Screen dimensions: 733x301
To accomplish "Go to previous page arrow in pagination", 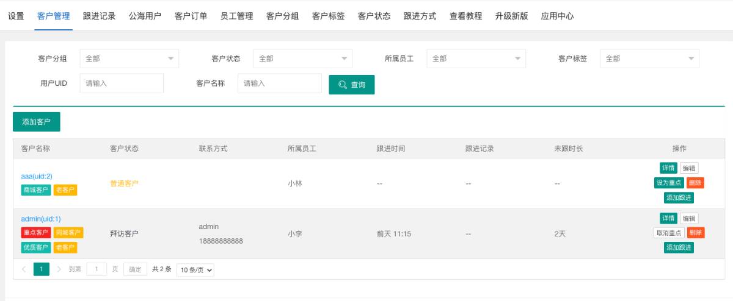I will [23, 269].
